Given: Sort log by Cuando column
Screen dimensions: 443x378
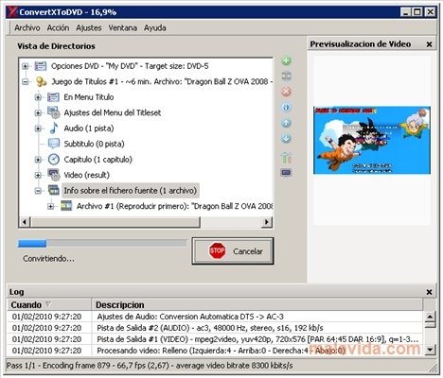Looking at the screenshot, I should pyautogui.click(x=49, y=305).
